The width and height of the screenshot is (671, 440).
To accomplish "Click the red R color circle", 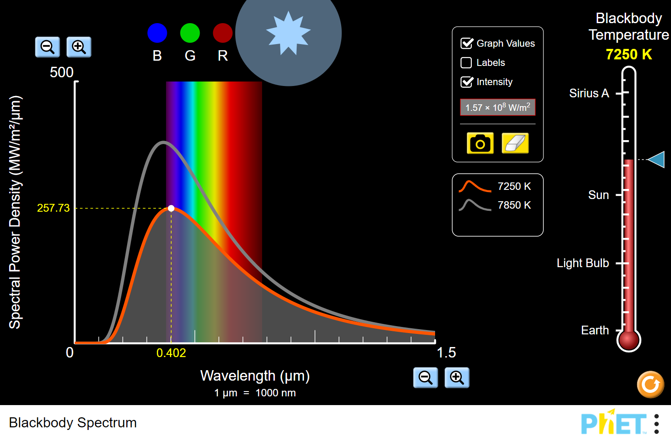I will pos(223,33).
